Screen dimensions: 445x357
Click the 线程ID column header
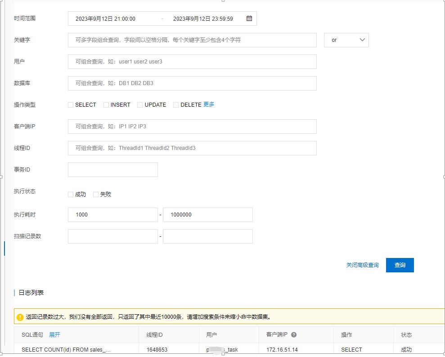[x=154, y=334]
